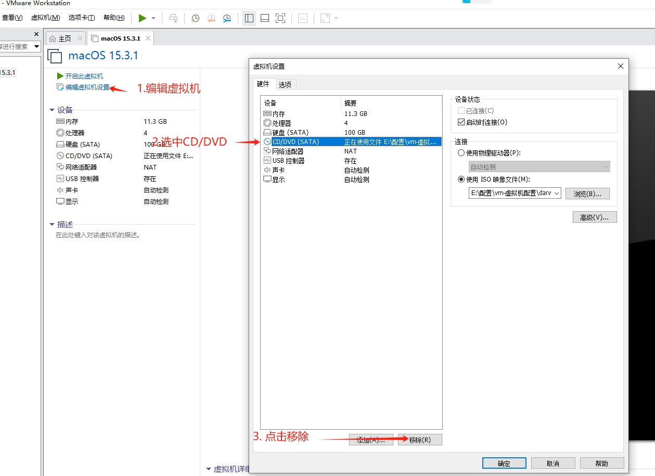Select 内存 row in settings device list
The image size is (655, 476).
pos(351,114)
